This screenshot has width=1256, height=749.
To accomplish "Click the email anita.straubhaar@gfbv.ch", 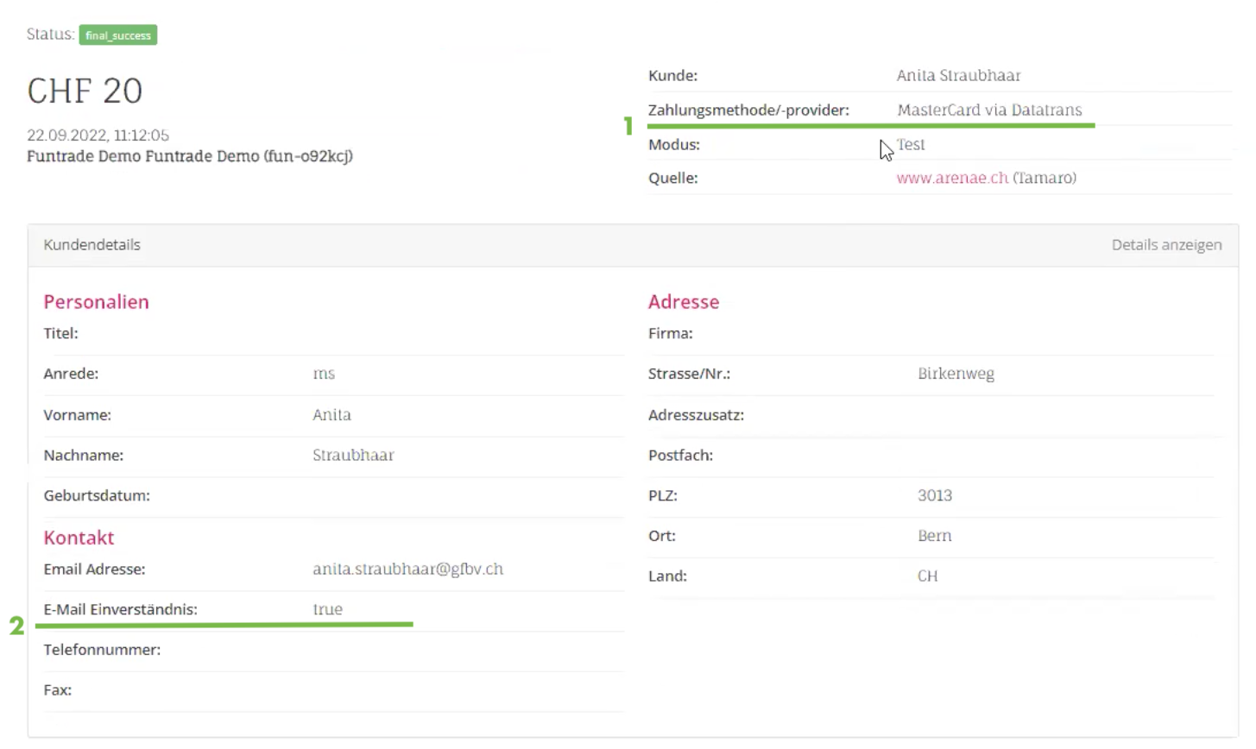I will [407, 570].
